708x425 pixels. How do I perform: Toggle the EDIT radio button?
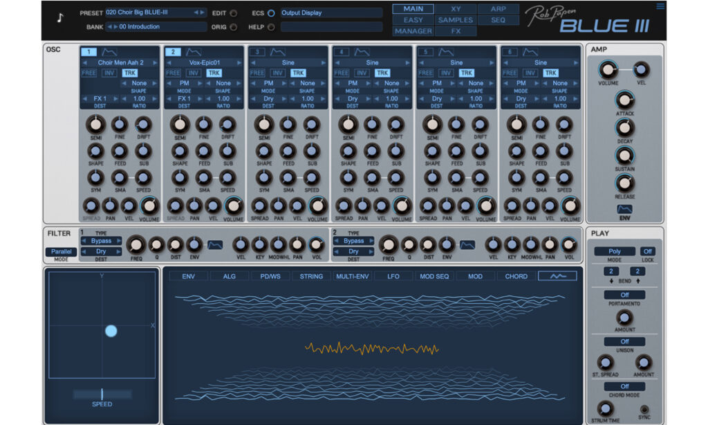point(234,13)
